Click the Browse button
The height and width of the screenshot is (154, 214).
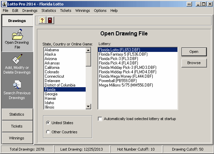coord(194,63)
